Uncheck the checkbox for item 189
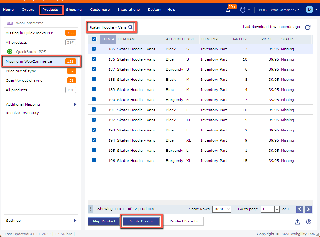320x237 pixels. click(94, 89)
